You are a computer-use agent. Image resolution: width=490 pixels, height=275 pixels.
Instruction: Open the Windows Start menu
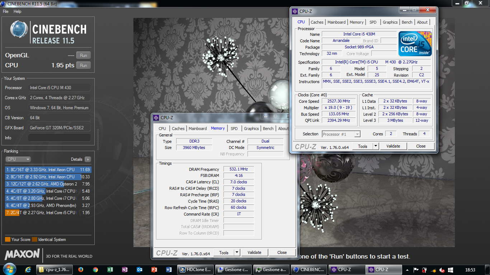9,269
